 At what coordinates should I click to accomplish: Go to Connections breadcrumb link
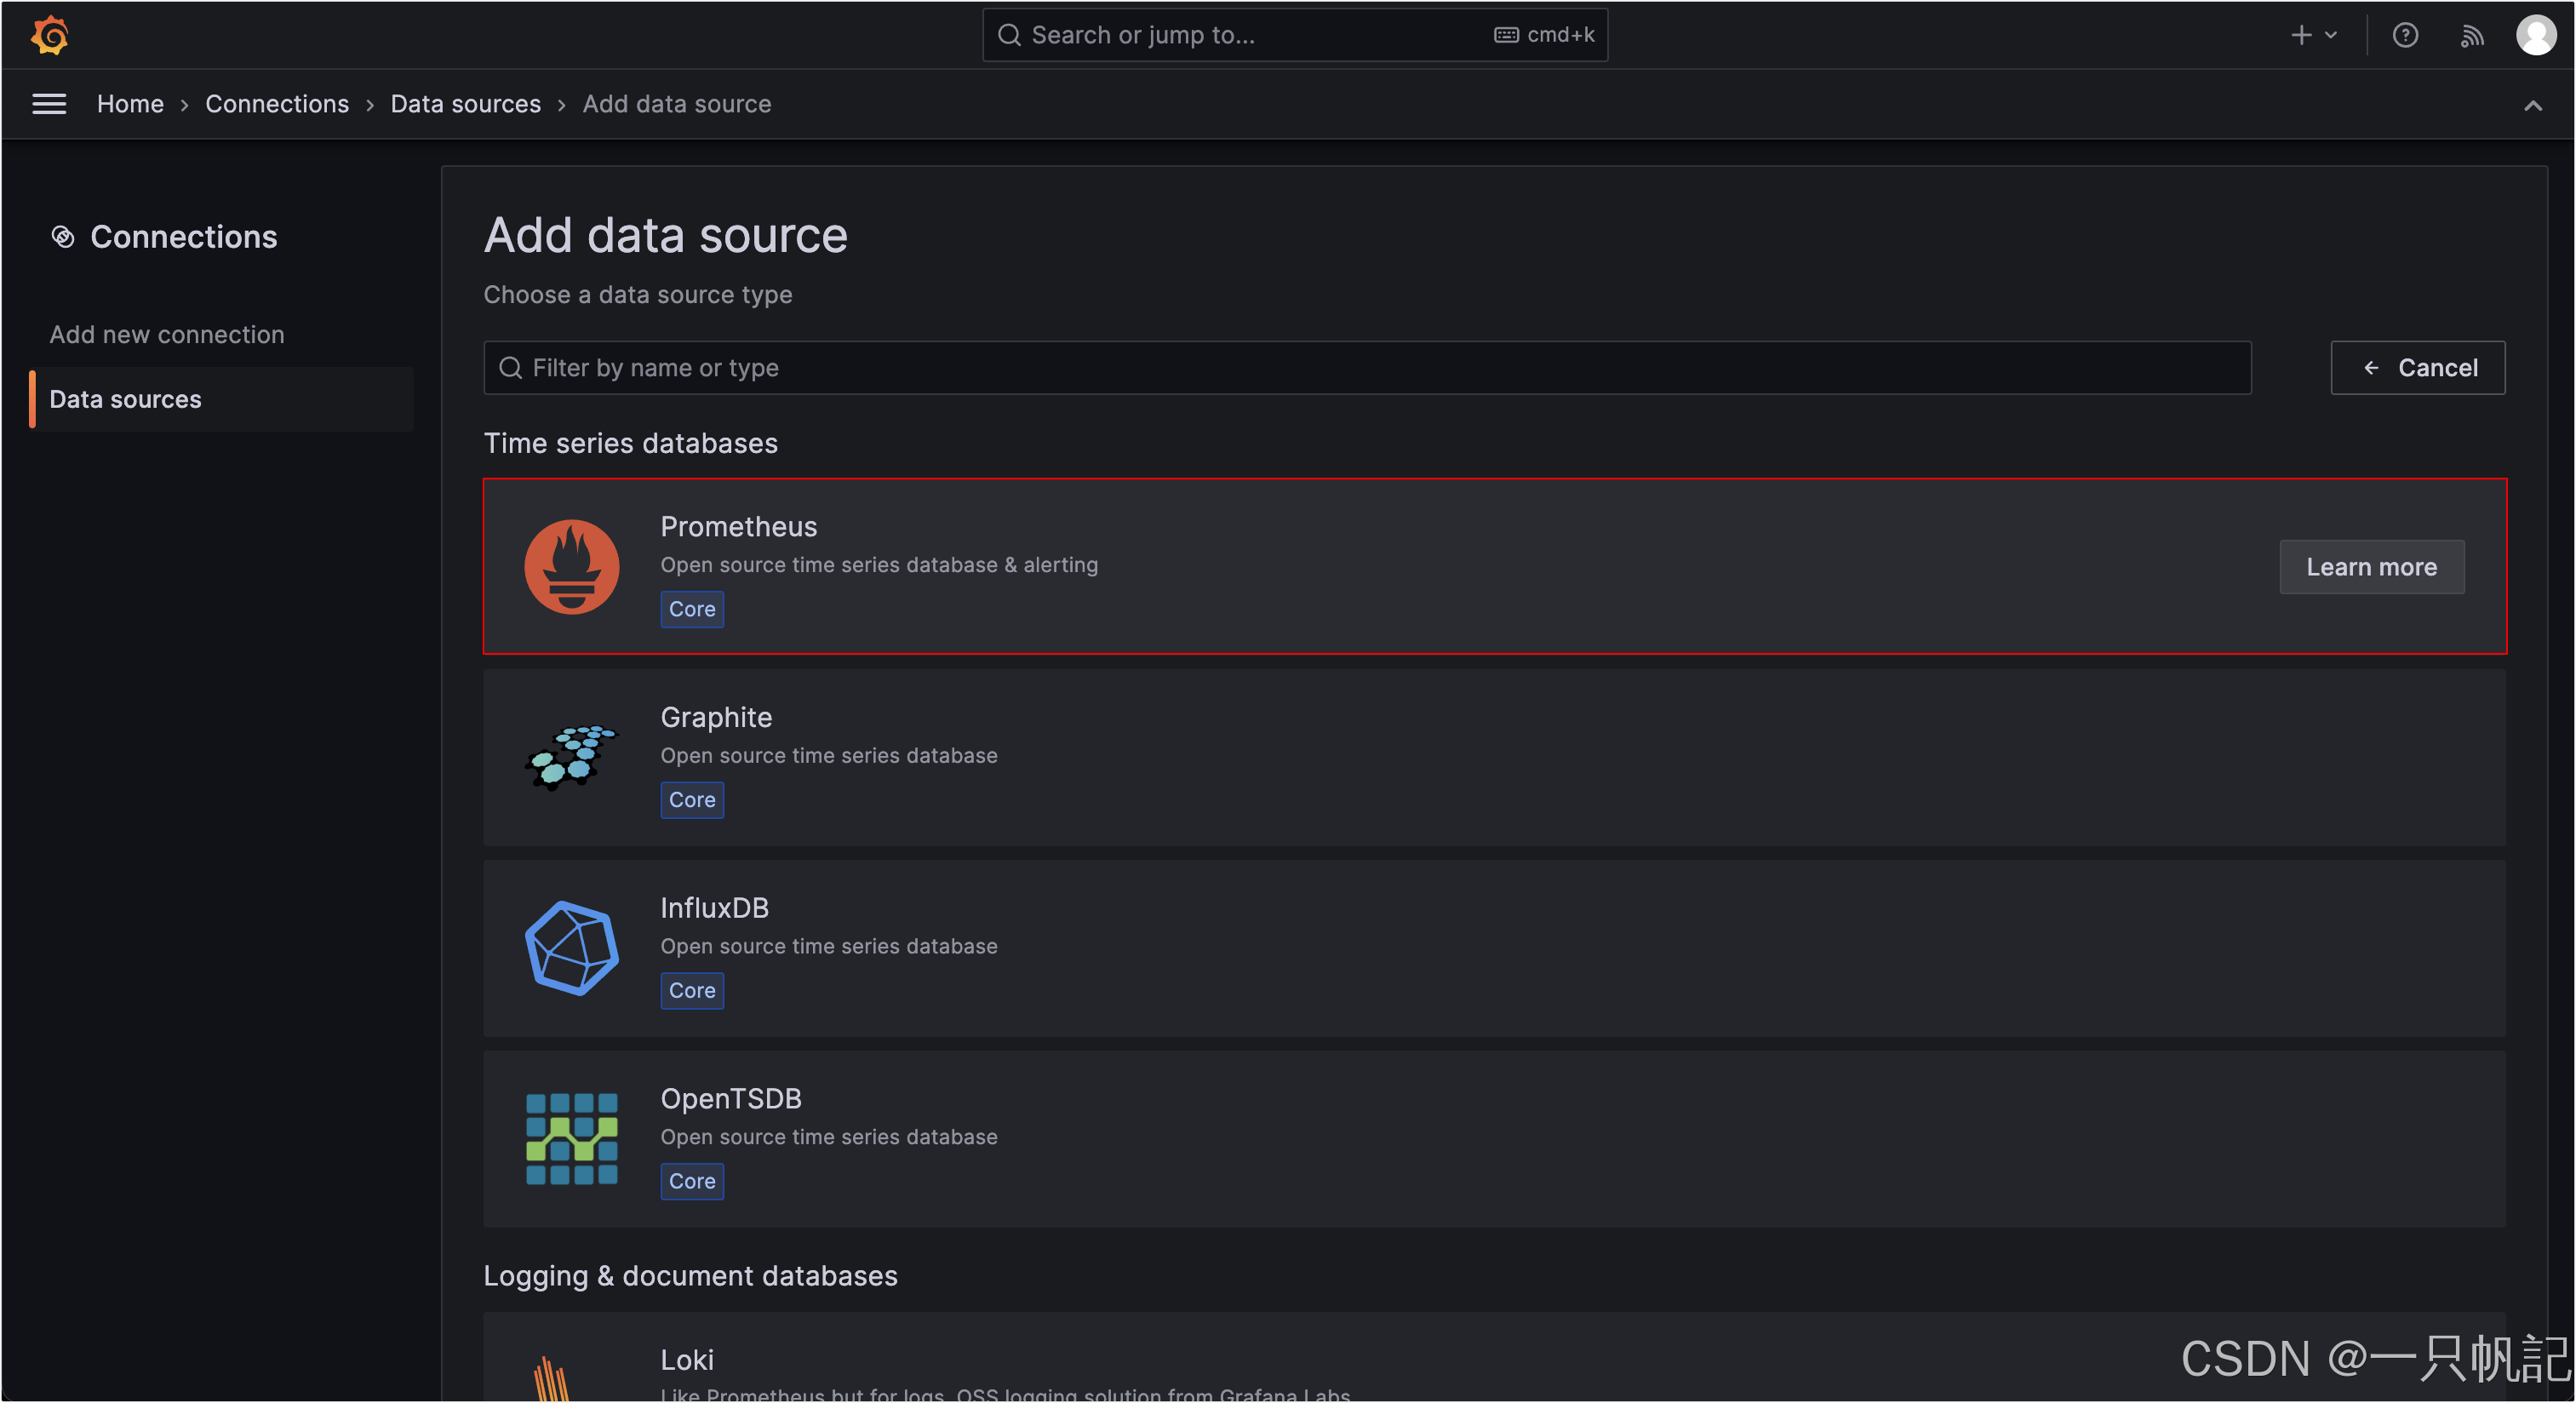277,104
